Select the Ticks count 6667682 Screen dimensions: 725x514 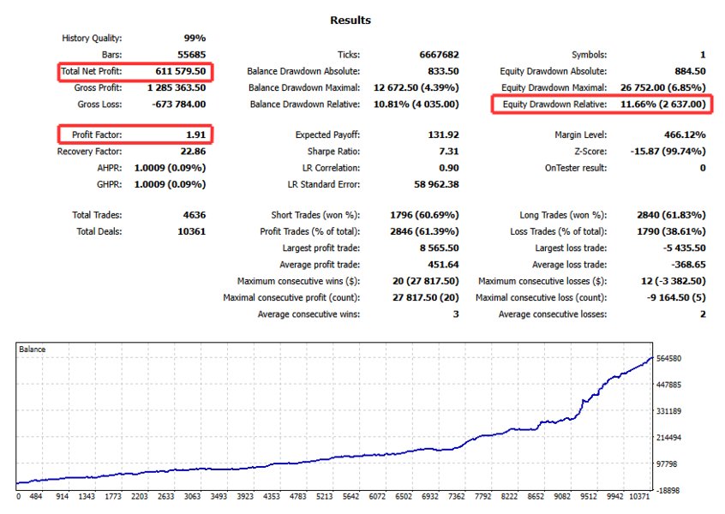tap(440, 55)
